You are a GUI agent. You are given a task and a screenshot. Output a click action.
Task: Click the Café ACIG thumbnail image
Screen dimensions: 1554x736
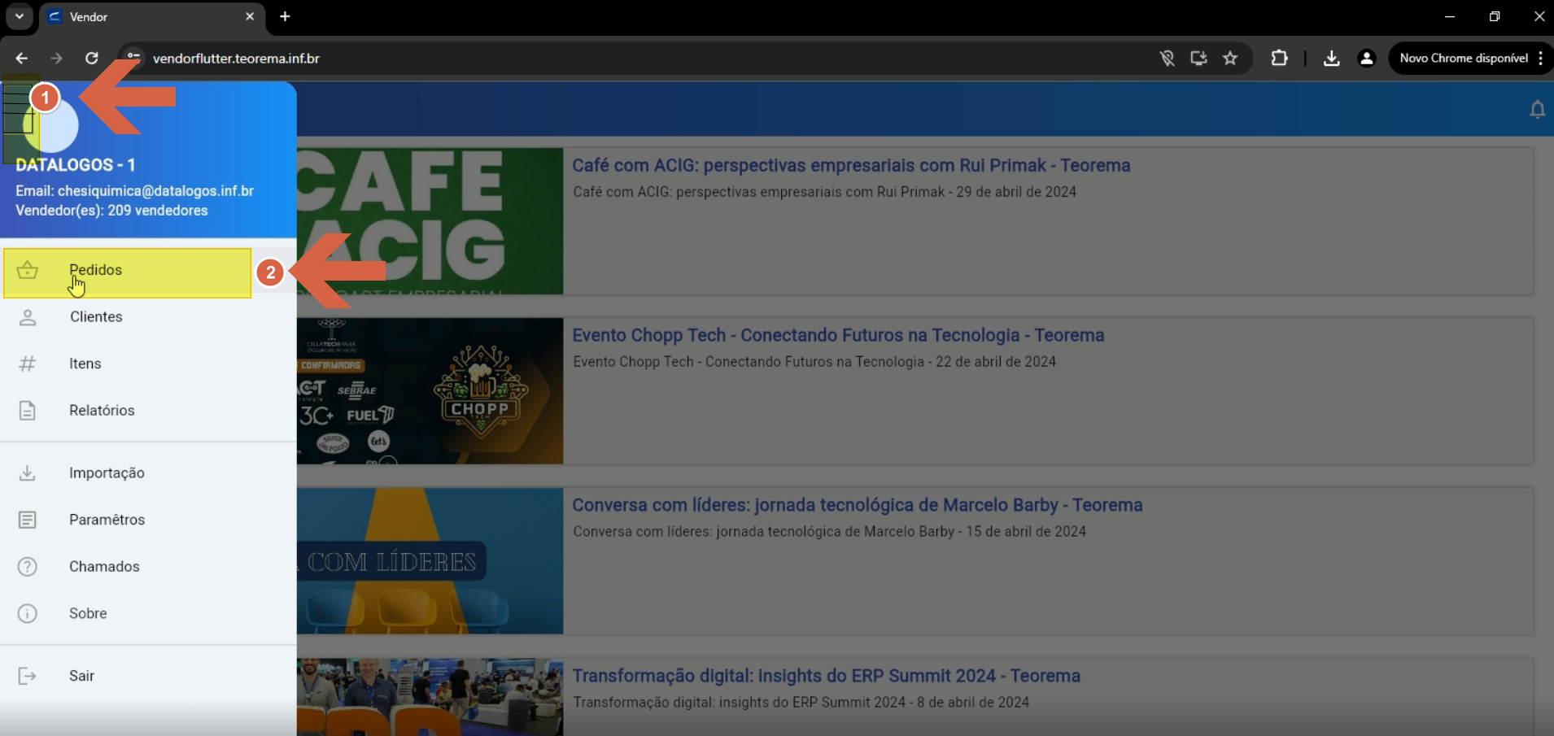(x=430, y=221)
